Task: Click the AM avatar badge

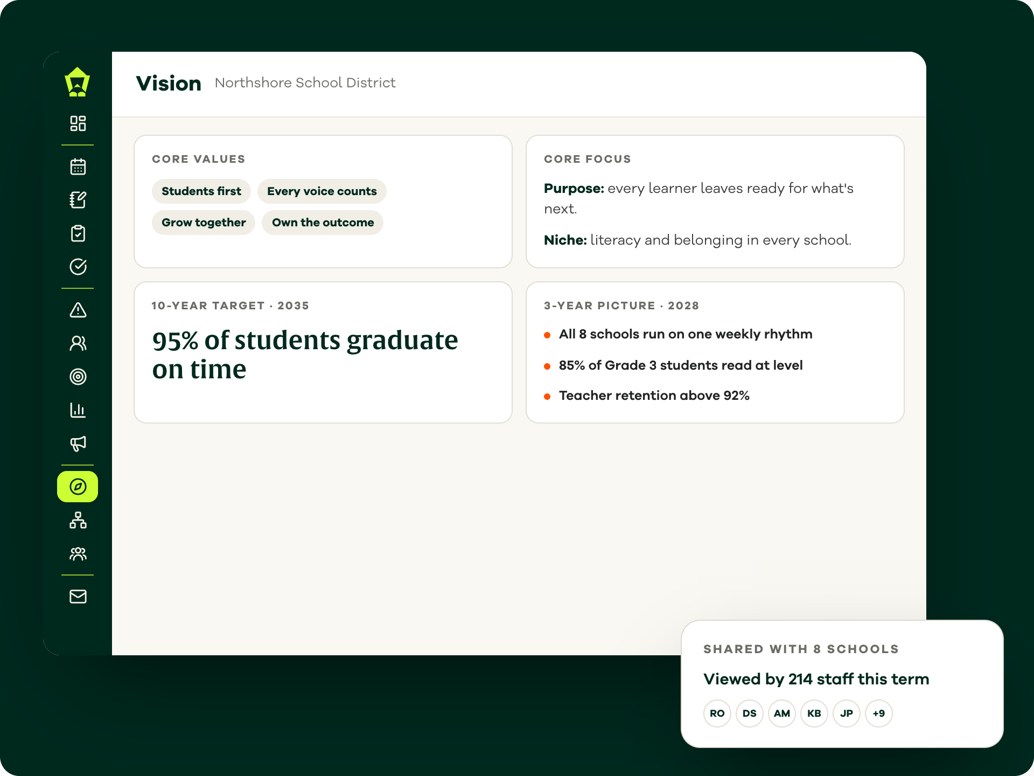Action: [782, 713]
